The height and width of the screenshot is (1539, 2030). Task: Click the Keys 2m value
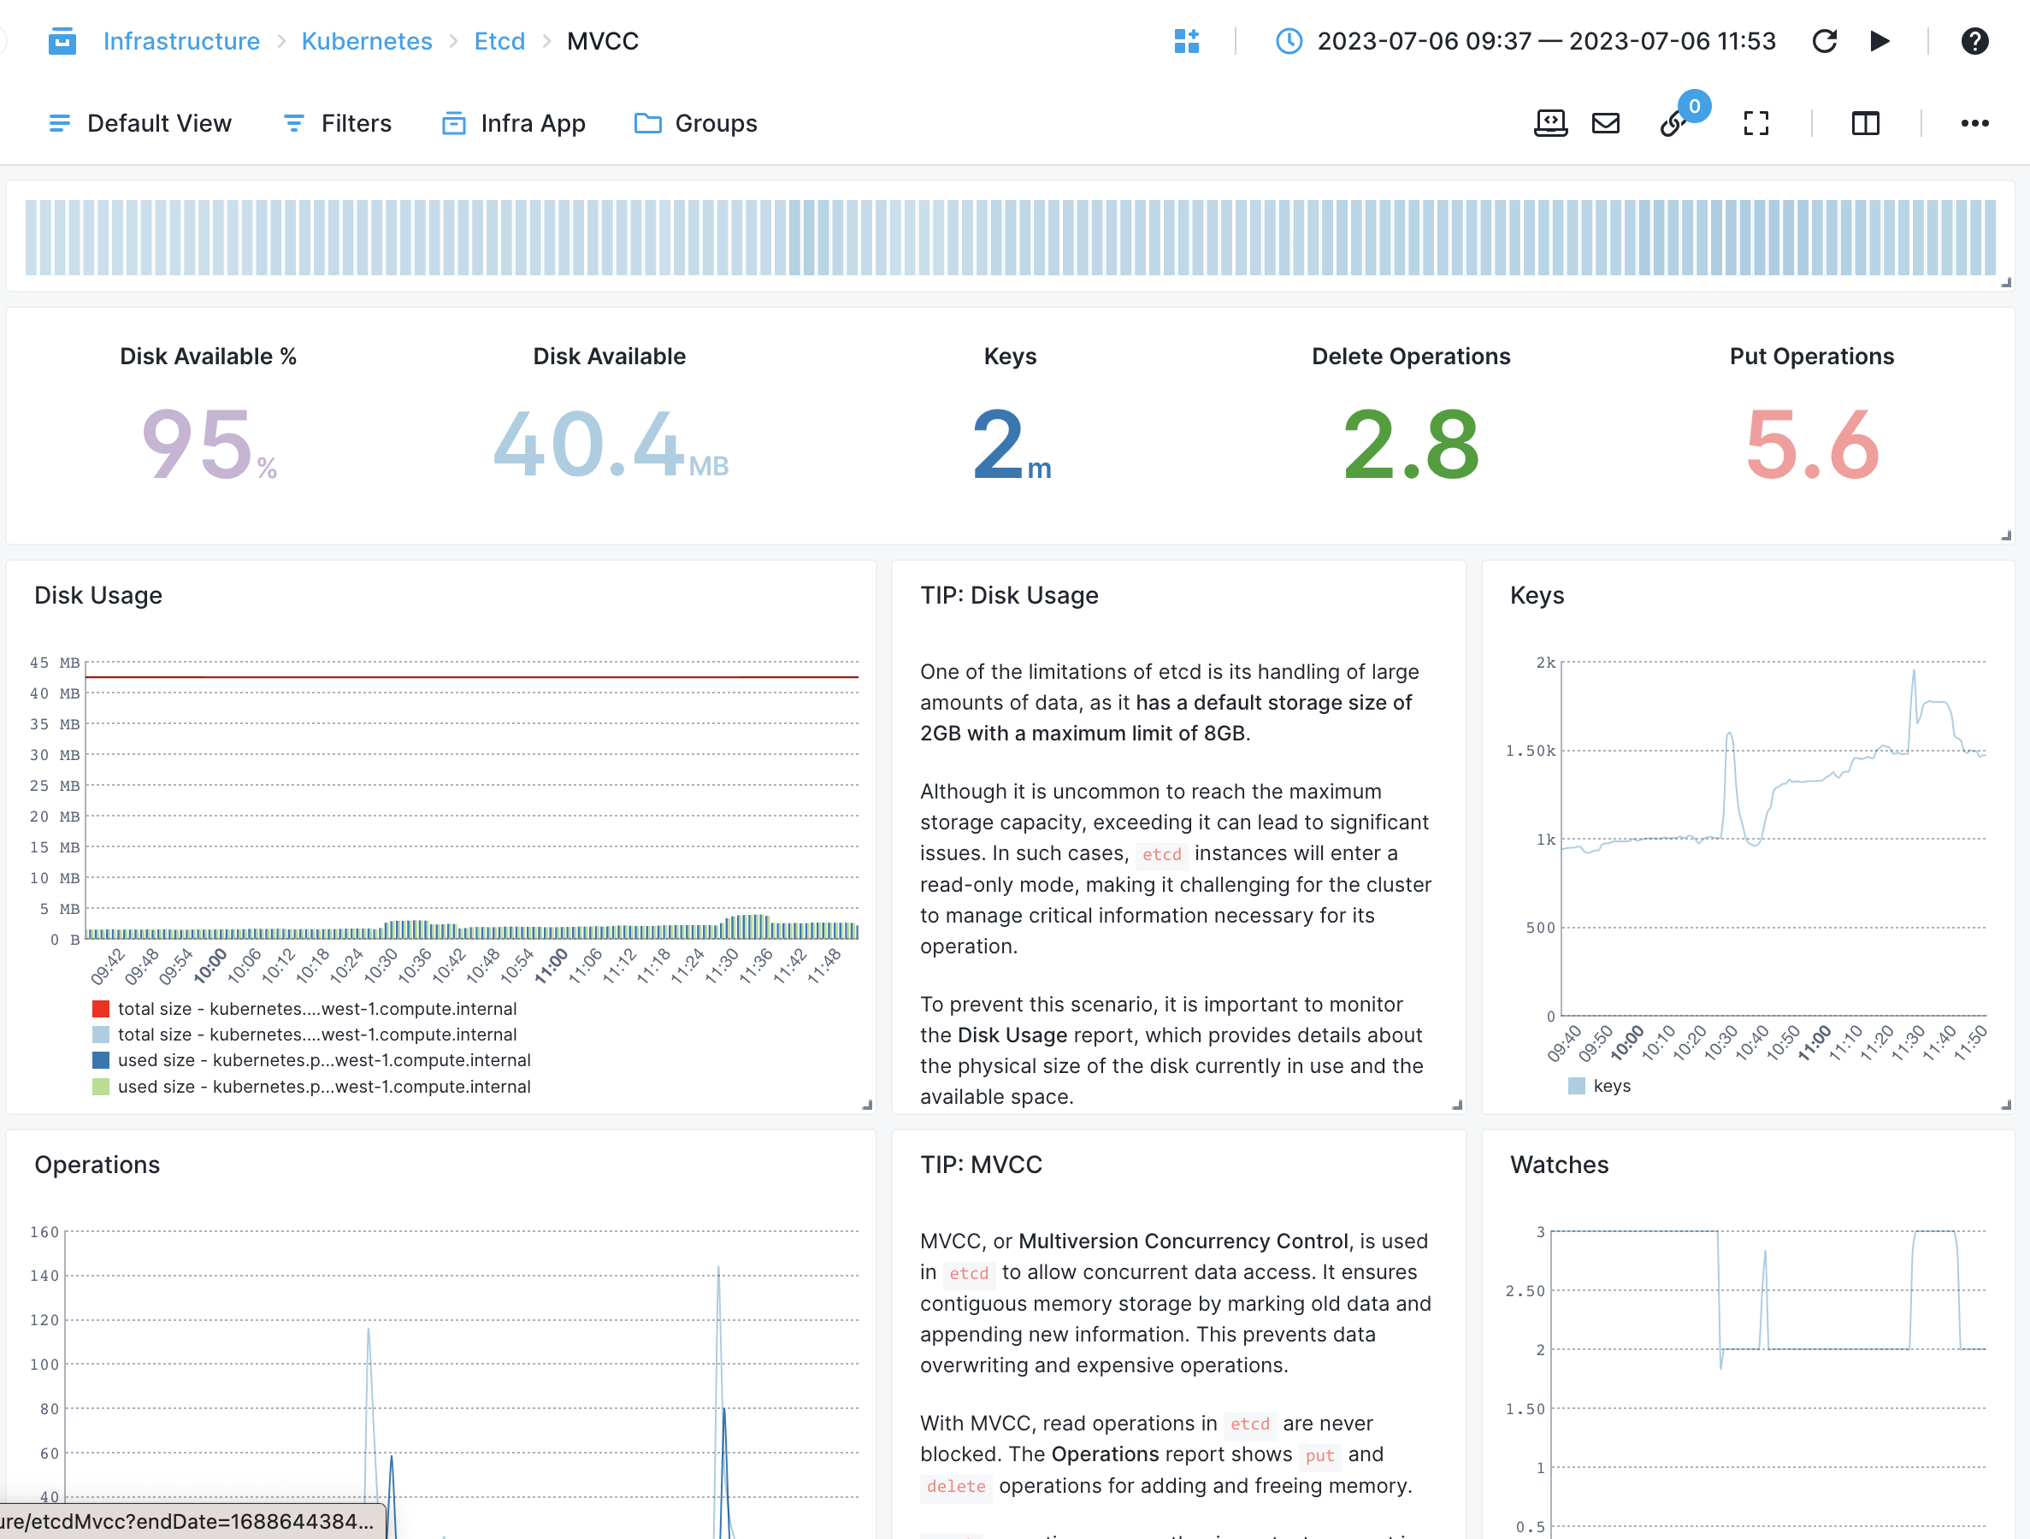[x=1011, y=445]
